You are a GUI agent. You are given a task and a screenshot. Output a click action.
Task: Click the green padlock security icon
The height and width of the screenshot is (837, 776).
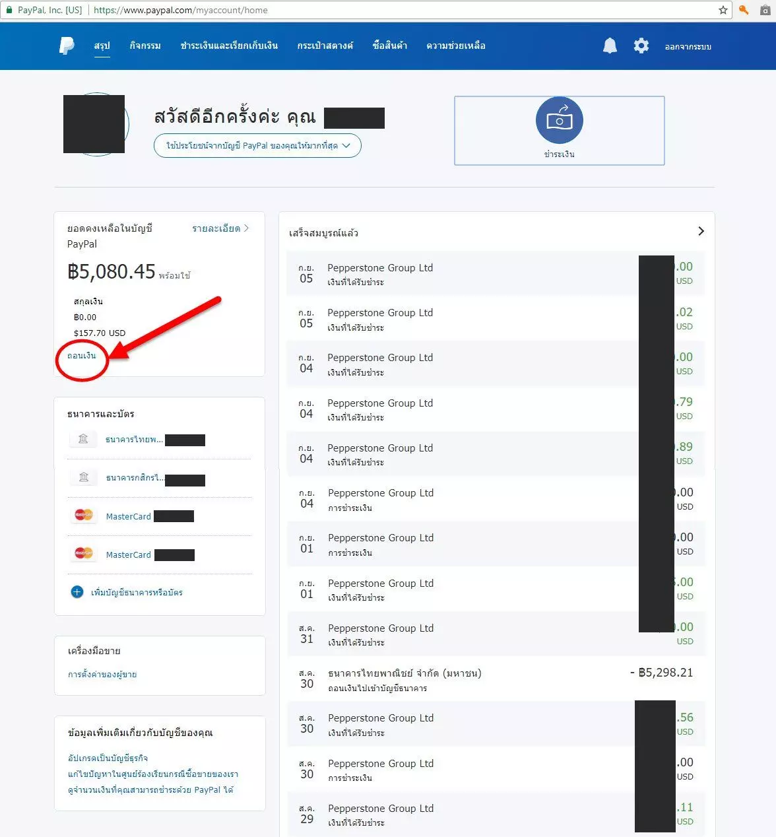(x=9, y=10)
